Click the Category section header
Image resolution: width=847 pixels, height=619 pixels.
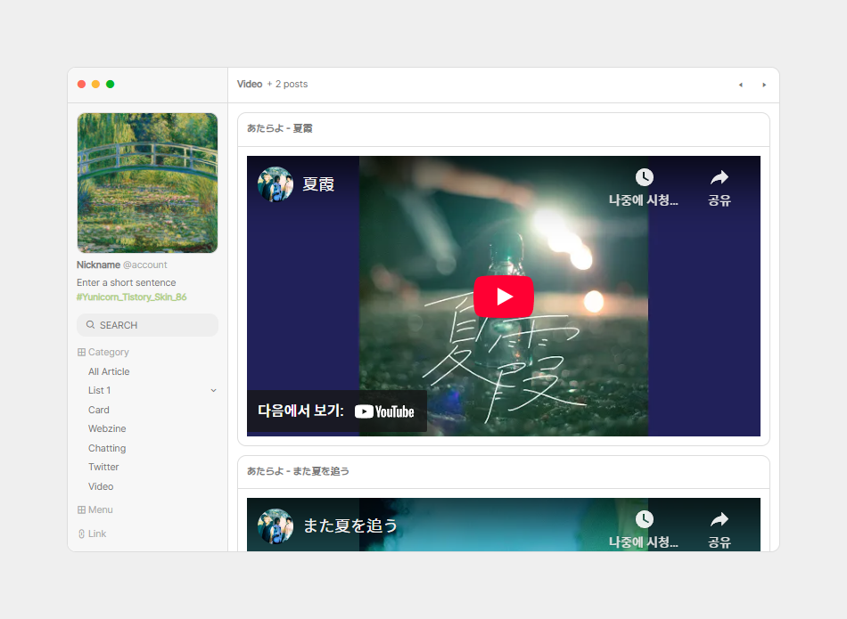[x=109, y=352]
